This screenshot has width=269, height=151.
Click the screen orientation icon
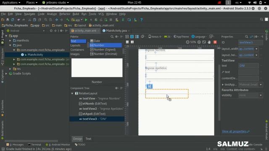[142, 36]
